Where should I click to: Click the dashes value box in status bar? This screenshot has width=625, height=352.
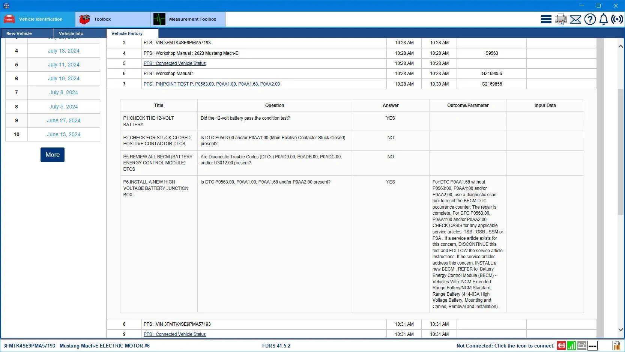[x=592, y=346]
